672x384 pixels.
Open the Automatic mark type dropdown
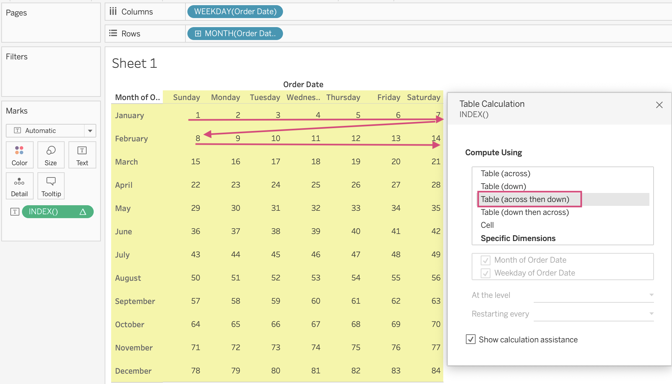point(90,131)
